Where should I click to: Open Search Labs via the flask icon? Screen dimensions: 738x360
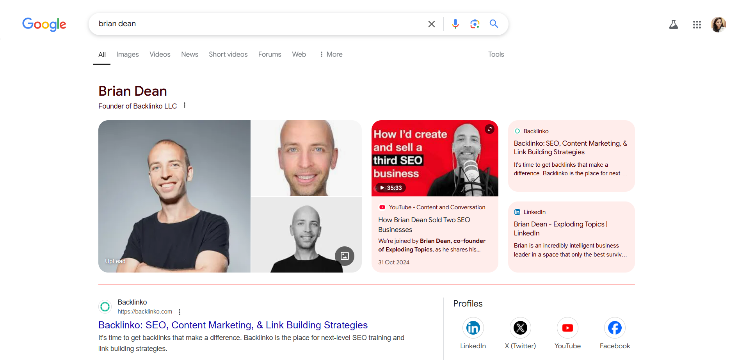click(674, 24)
